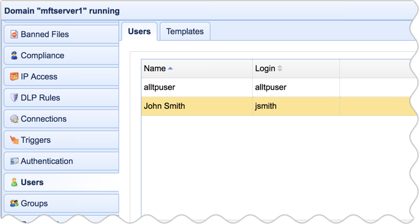
Task: Click the Name ascending sort arrow
Action: click(x=170, y=69)
